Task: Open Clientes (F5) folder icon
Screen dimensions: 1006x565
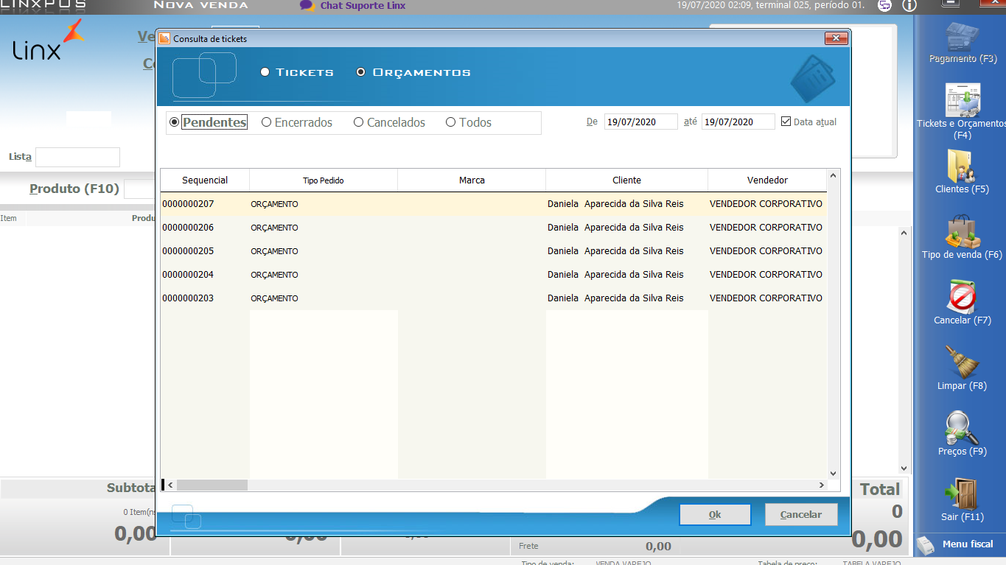Action: [x=962, y=166]
